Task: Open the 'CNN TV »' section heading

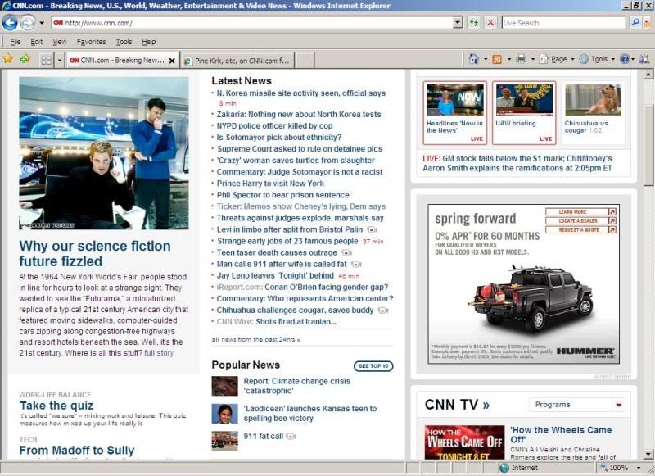Action: (457, 405)
